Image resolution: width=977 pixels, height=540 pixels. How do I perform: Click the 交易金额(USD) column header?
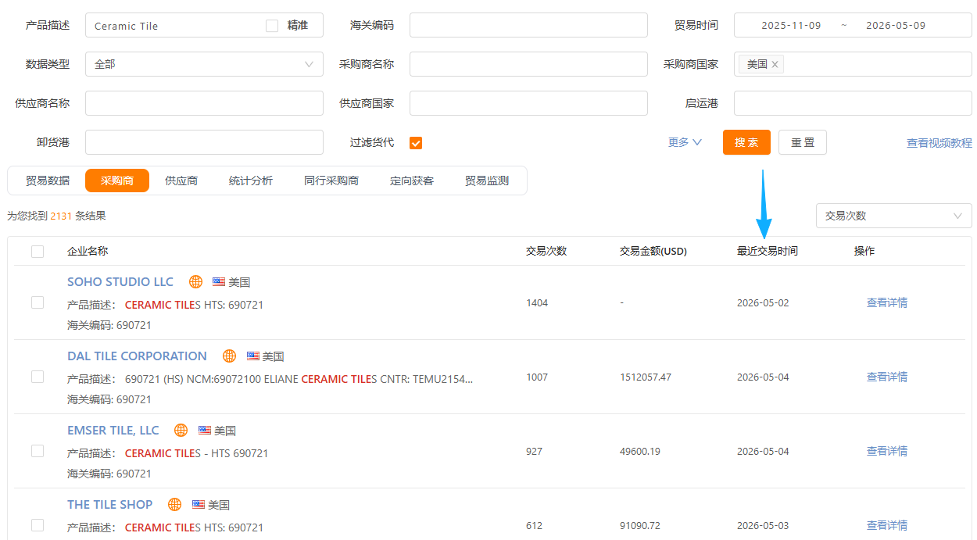pyautogui.click(x=653, y=252)
